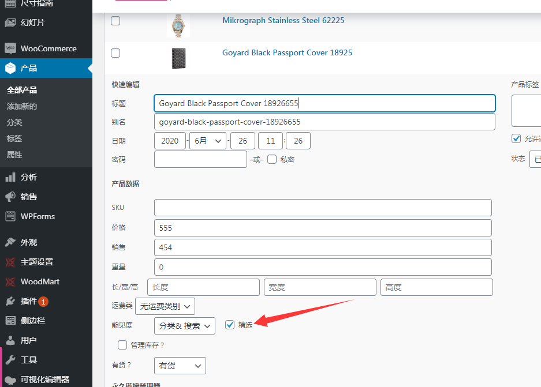The height and width of the screenshot is (387, 541).
Task: Click the 销售 sale price field showing 454
Action: (x=323, y=247)
